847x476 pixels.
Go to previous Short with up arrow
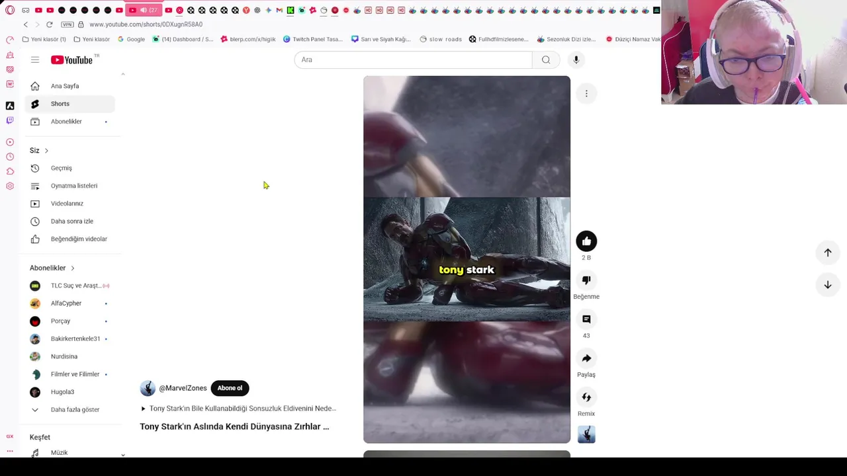(x=828, y=253)
